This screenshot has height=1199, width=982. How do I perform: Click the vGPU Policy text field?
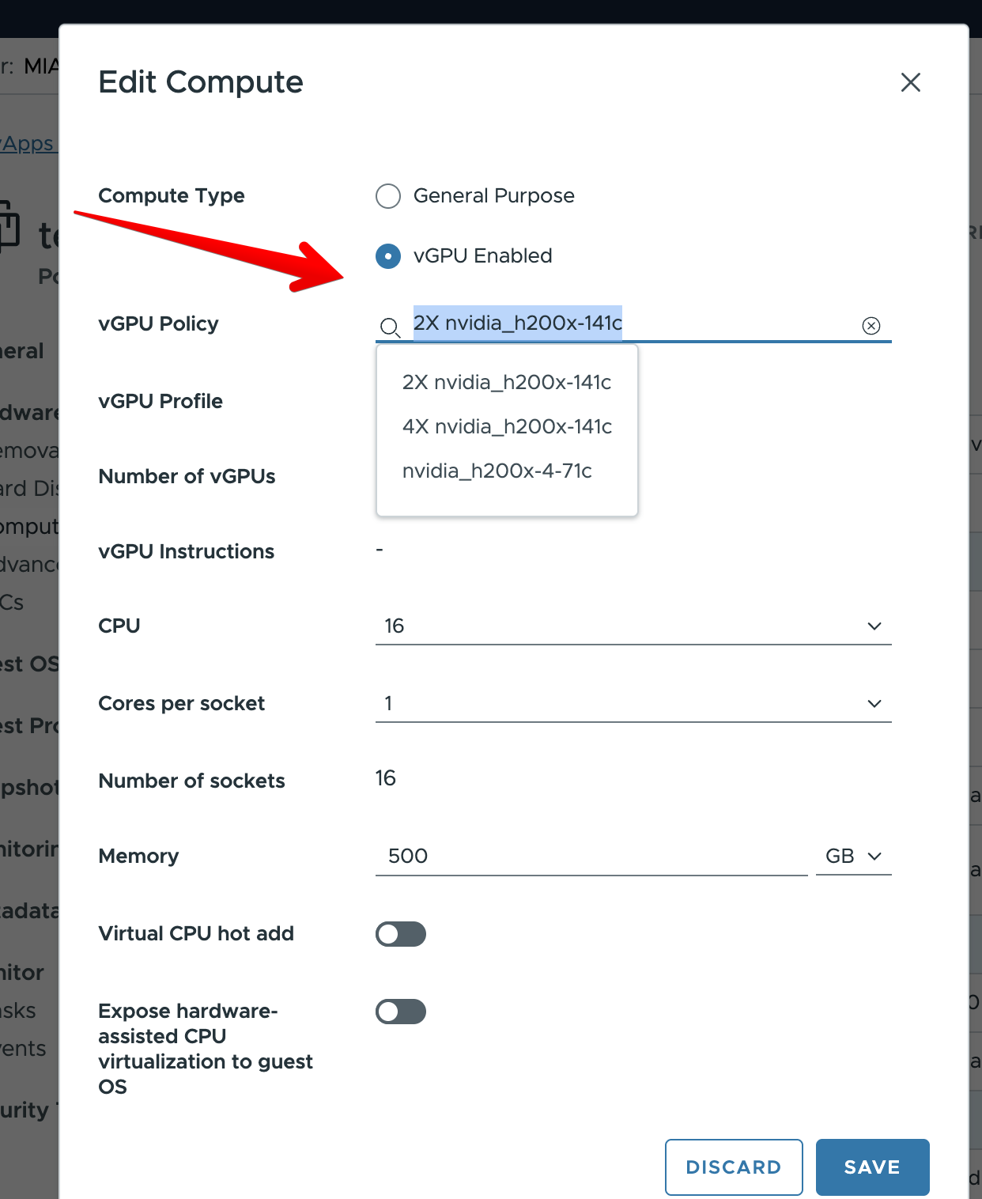[x=633, y=323]
